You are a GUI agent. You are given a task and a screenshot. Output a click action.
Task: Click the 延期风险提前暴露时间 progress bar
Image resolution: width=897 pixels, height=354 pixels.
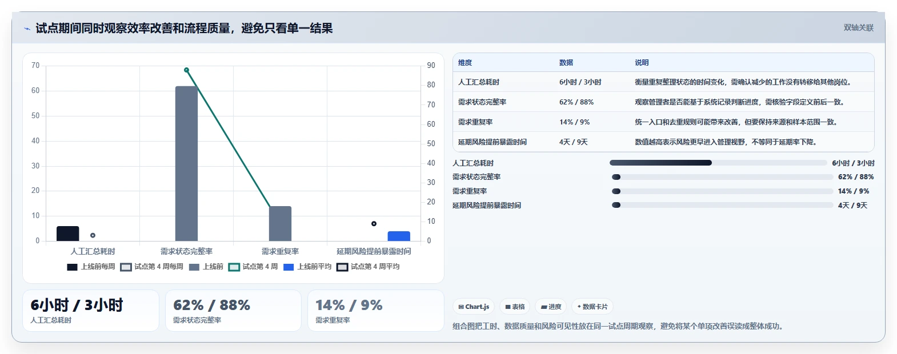722,205
